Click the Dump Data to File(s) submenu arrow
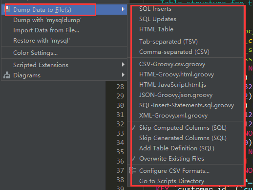 point(123,9)
